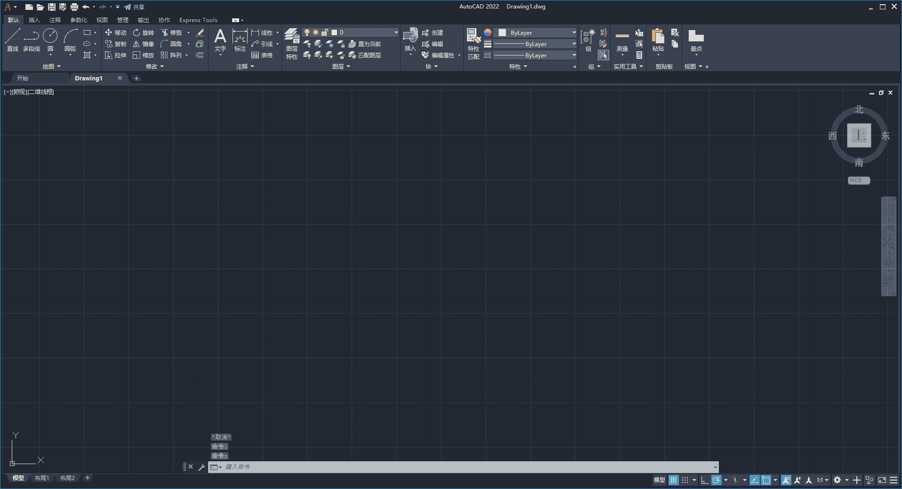Switch to the Express Tools ribbon tab
Image resolution: width=902 pixels, height=489 pixels.
(198, 20)
